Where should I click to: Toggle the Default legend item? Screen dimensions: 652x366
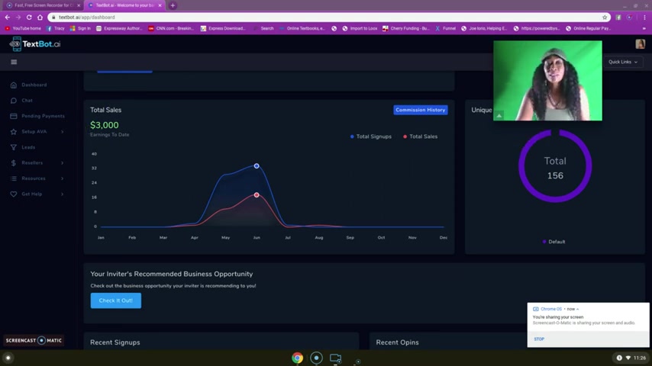point(554,242)
